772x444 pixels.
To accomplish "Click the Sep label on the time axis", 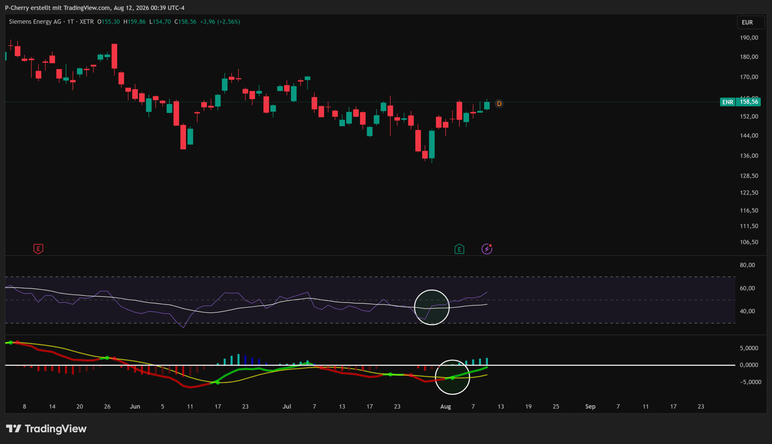I will click(590, 407).
